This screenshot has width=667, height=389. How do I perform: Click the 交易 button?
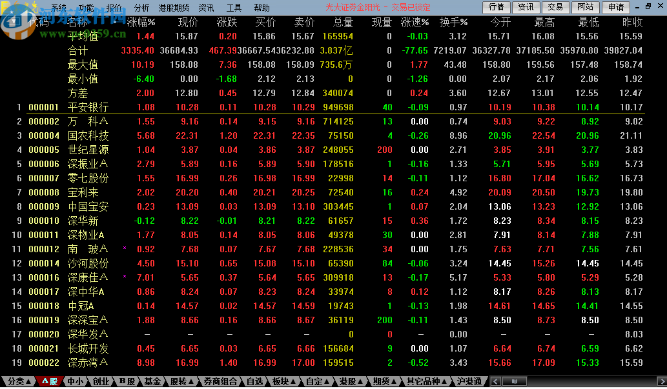(x=555, y=7)
